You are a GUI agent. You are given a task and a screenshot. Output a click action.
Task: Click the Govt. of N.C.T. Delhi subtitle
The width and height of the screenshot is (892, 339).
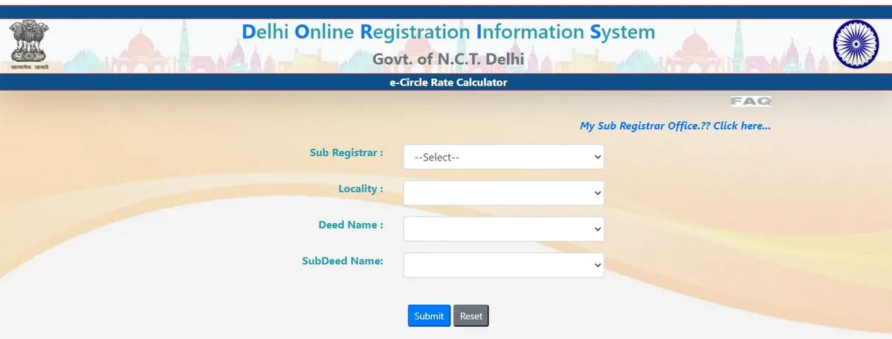447,59
